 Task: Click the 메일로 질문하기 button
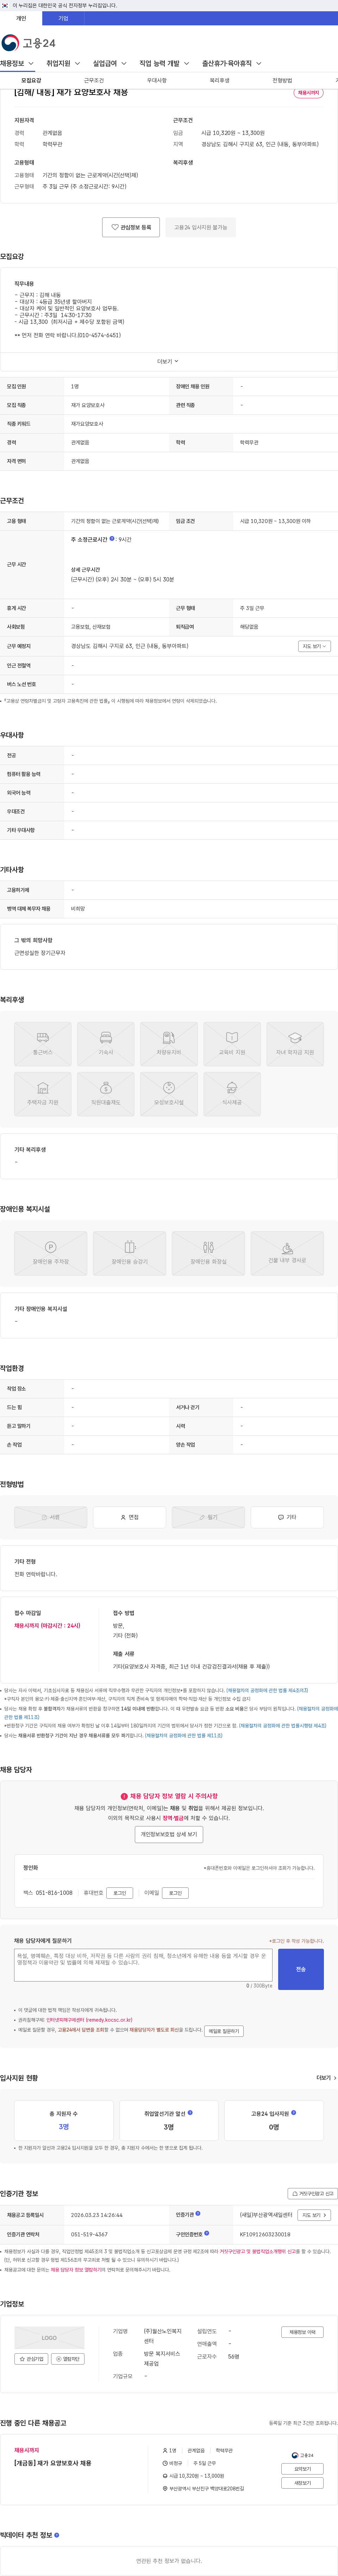tap(224, 2031)
